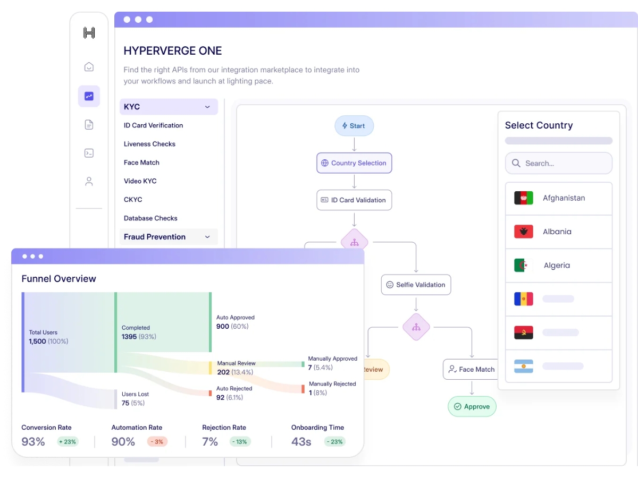
Task: Select the Selfie Validation workflow node
Action: coord(416,285)
